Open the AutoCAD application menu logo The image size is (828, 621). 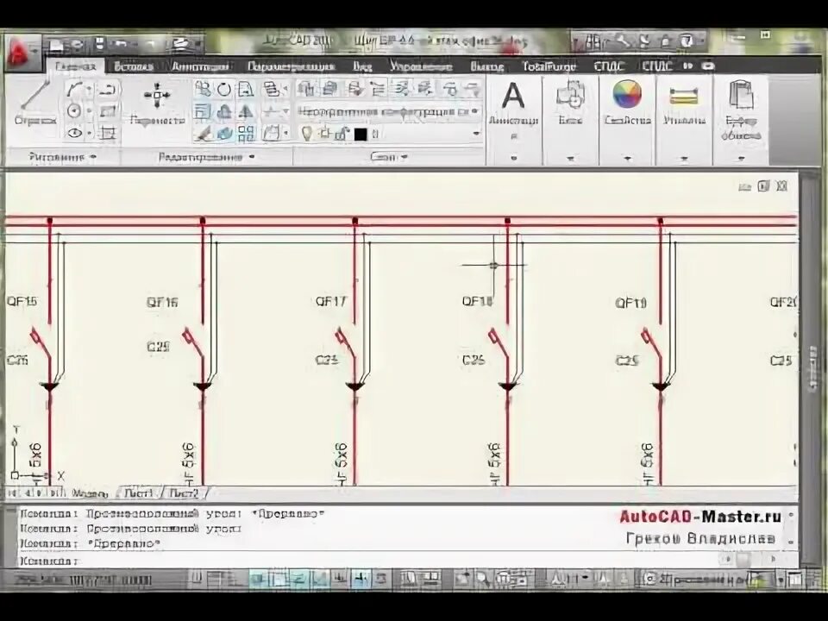pyautogui.click(x=21, y=53)
